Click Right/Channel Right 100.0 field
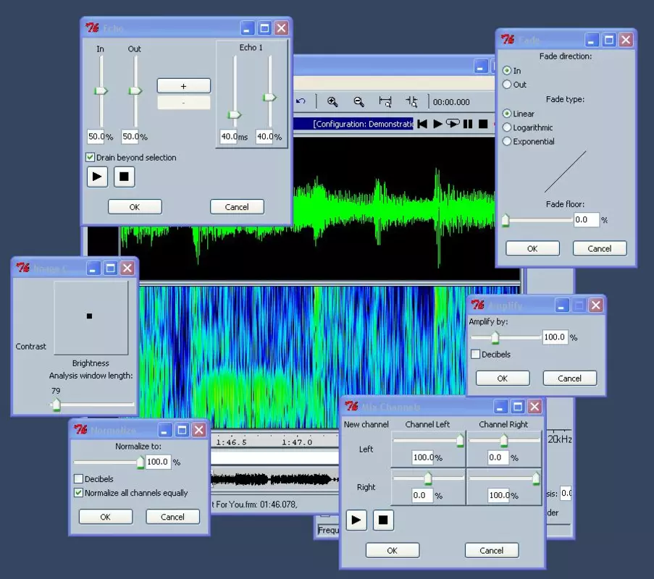This screenshot has height=579, width=654. click(x=499, y=495)
